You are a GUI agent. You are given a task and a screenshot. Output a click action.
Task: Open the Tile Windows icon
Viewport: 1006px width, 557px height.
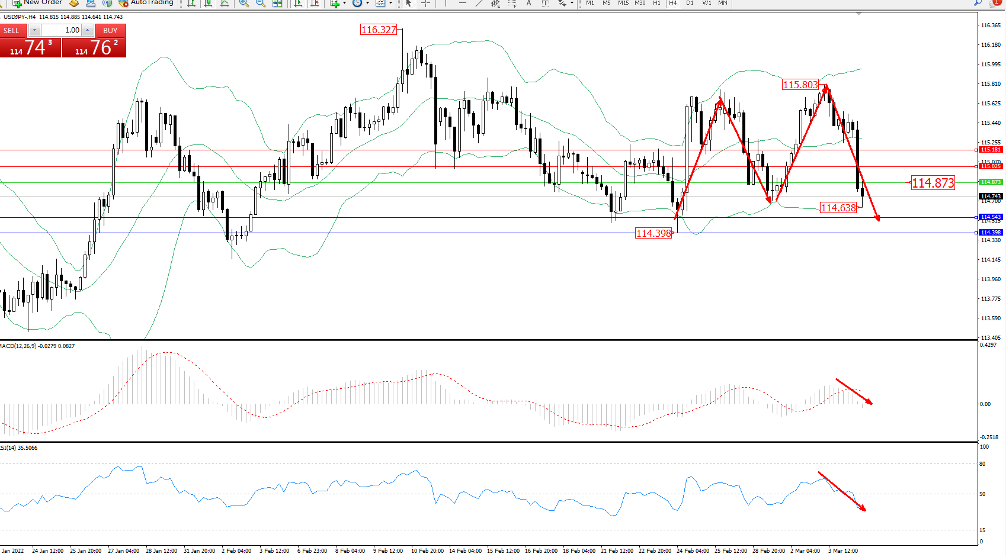click(x=277, y=3)
